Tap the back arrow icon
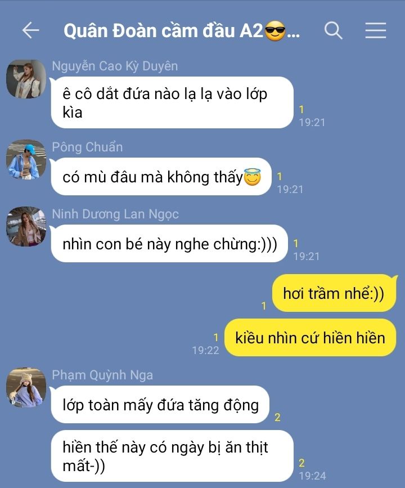This screenshot has width=405, height=488. click(30, 30)
